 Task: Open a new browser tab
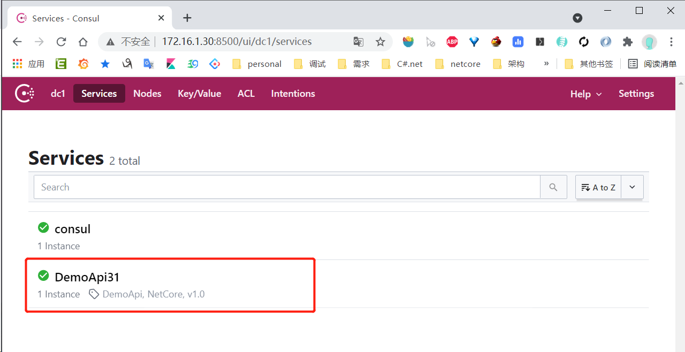tap(187, 18)
